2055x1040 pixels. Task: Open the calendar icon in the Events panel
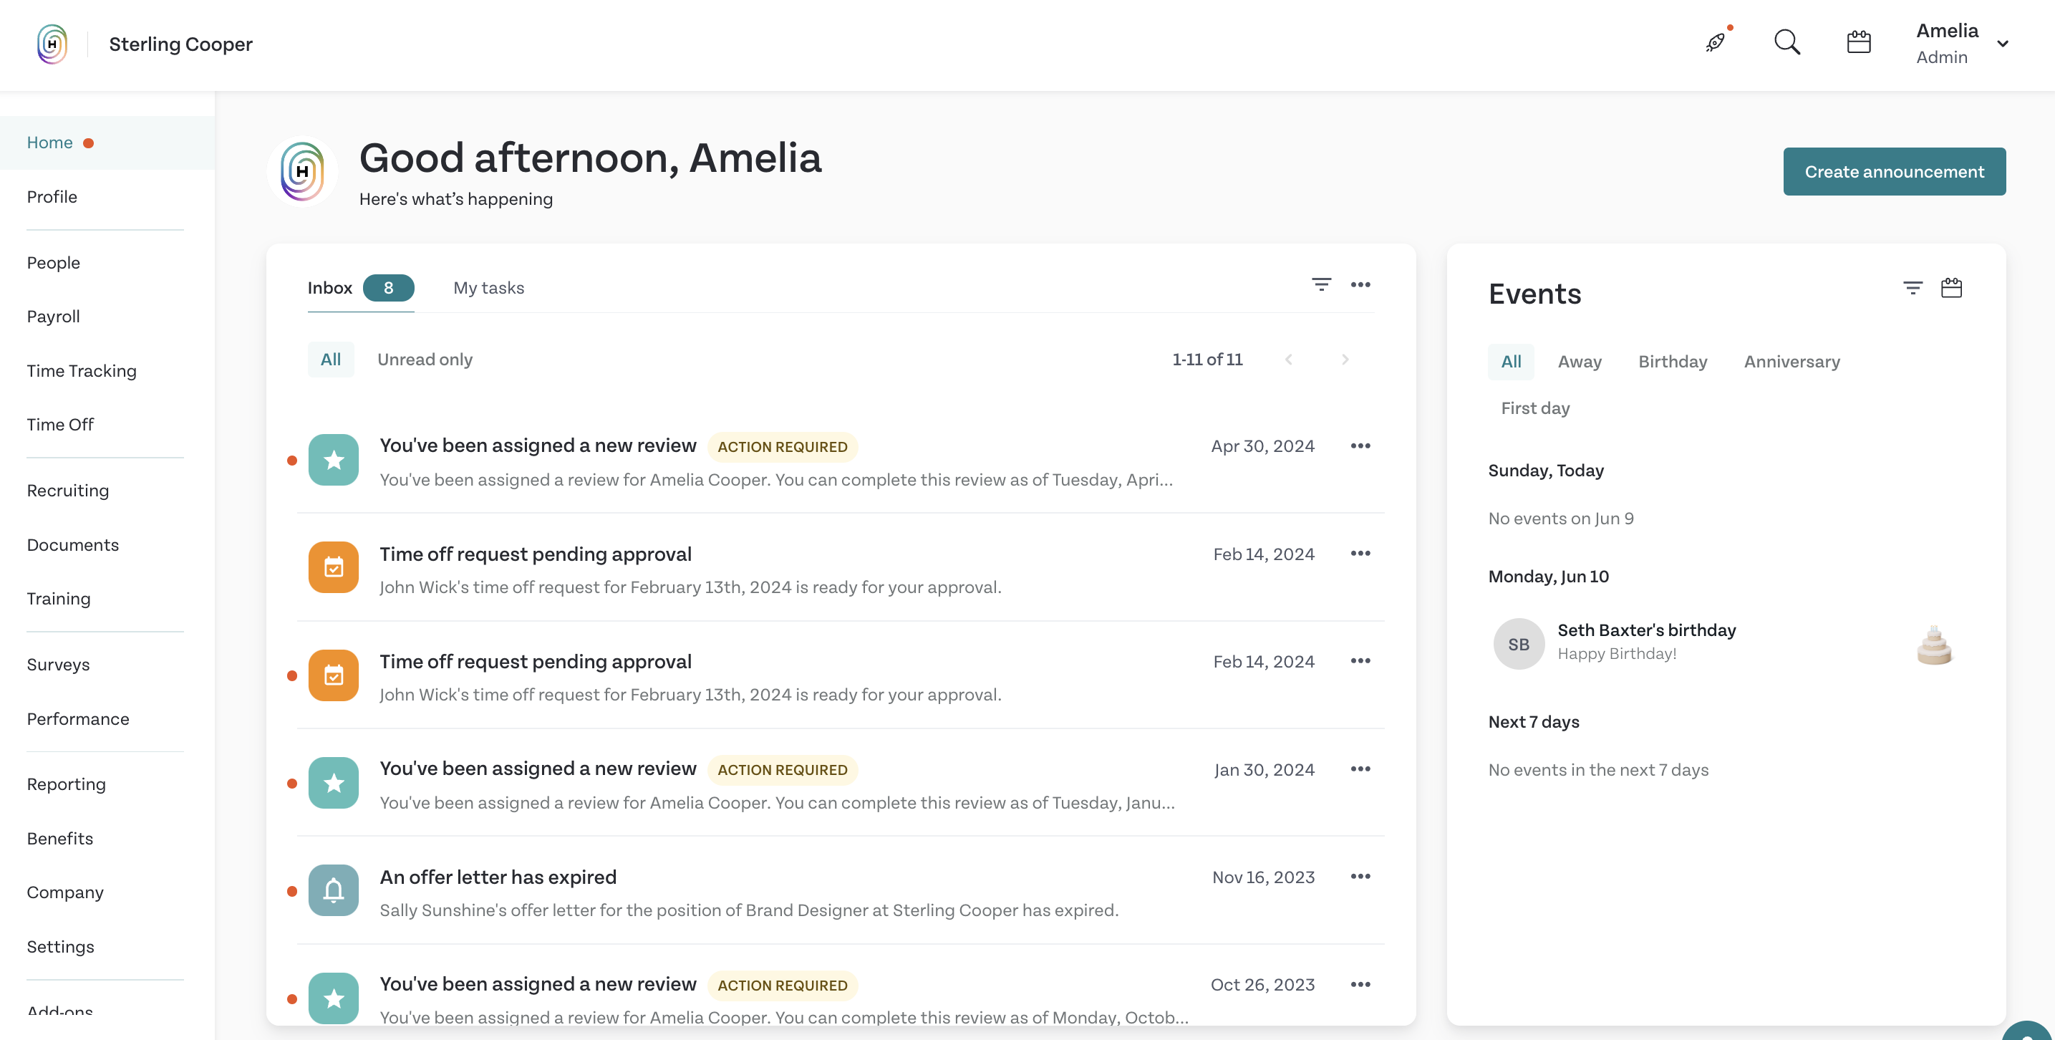click(x=1952, y=288)
